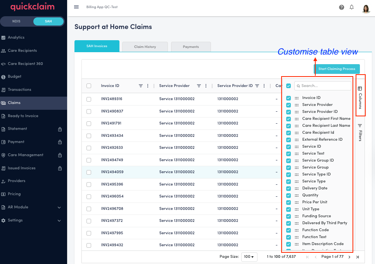The width and height of the screenshot is (375, 264).
Task: Click the Start Claiming Process button
Action: [337, 69]
